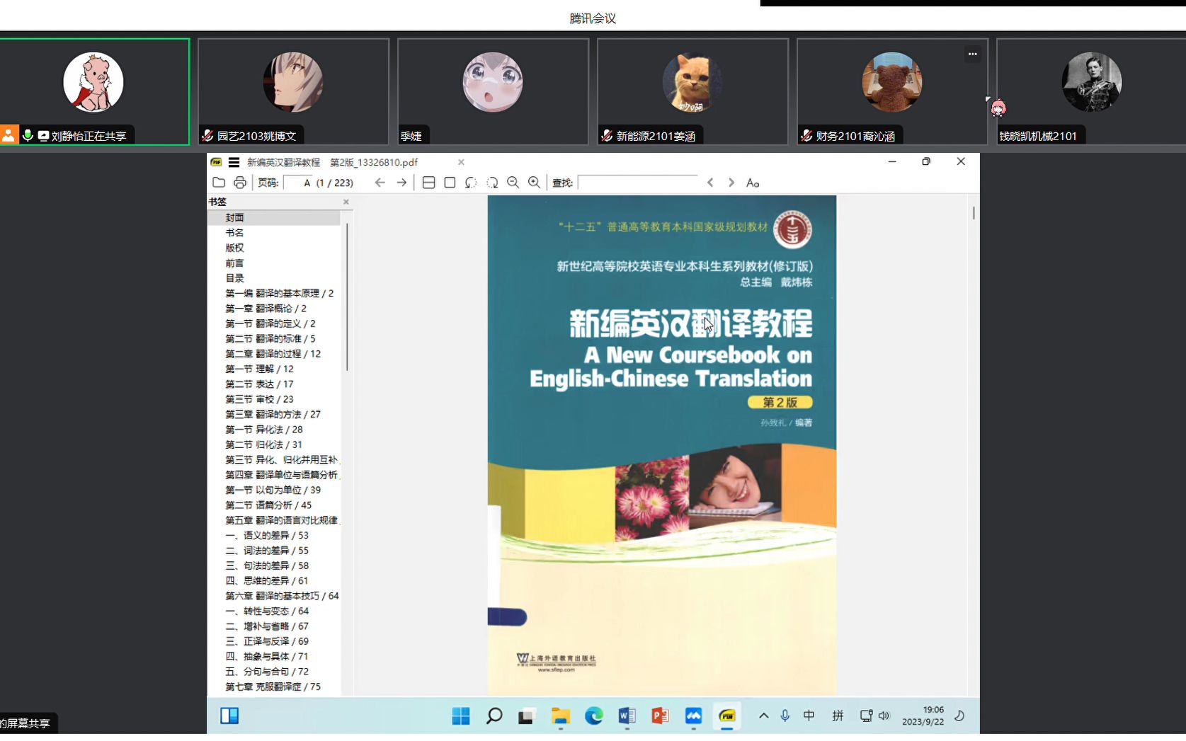The height and width of the screenshot is (741, 1186).
Task: Open the Windows widgets icon
Action: point(229,716)
